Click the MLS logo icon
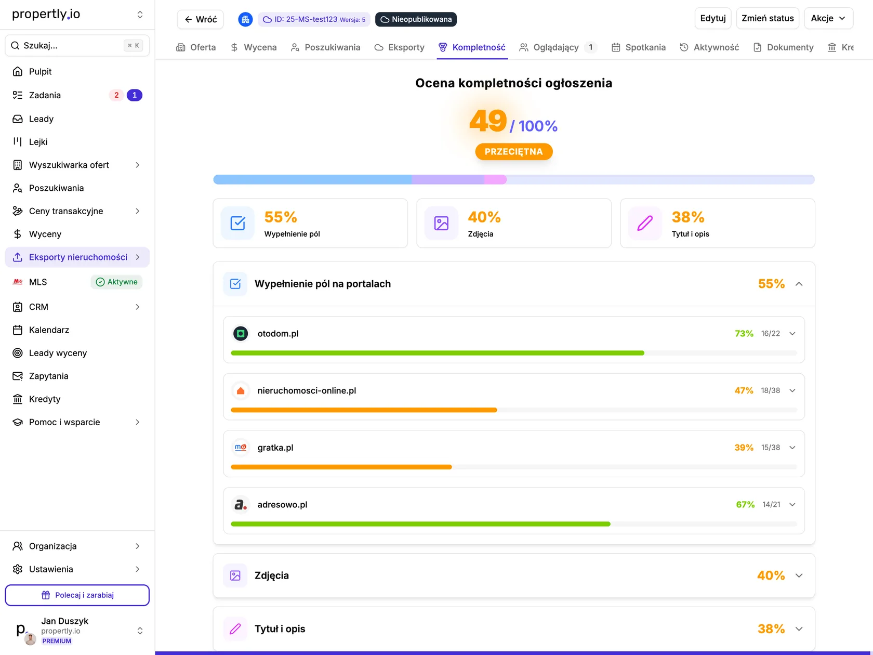Viewport: 873px width, 655px height. [x=18, y=282]
